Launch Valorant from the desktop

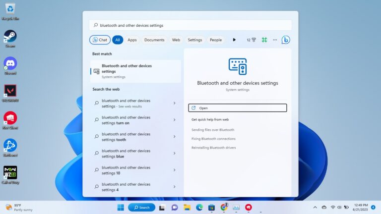(10, 91)
